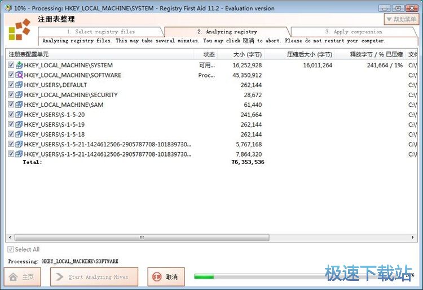Click the horizontal scrollbar right arrow
The height and width of the screenshot is (290, 423).
(x=413, y=237)
